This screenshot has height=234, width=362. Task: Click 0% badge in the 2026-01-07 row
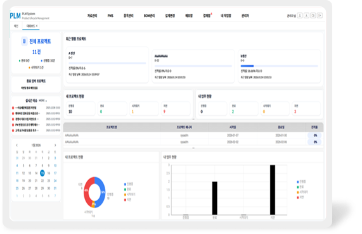tap(315, 135)
